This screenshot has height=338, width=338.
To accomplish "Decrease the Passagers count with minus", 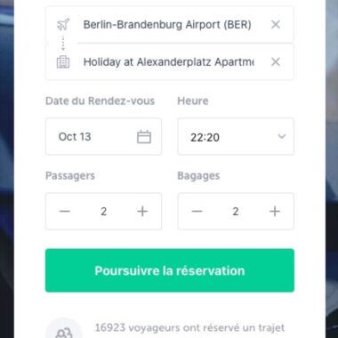I will coord(65,212).
